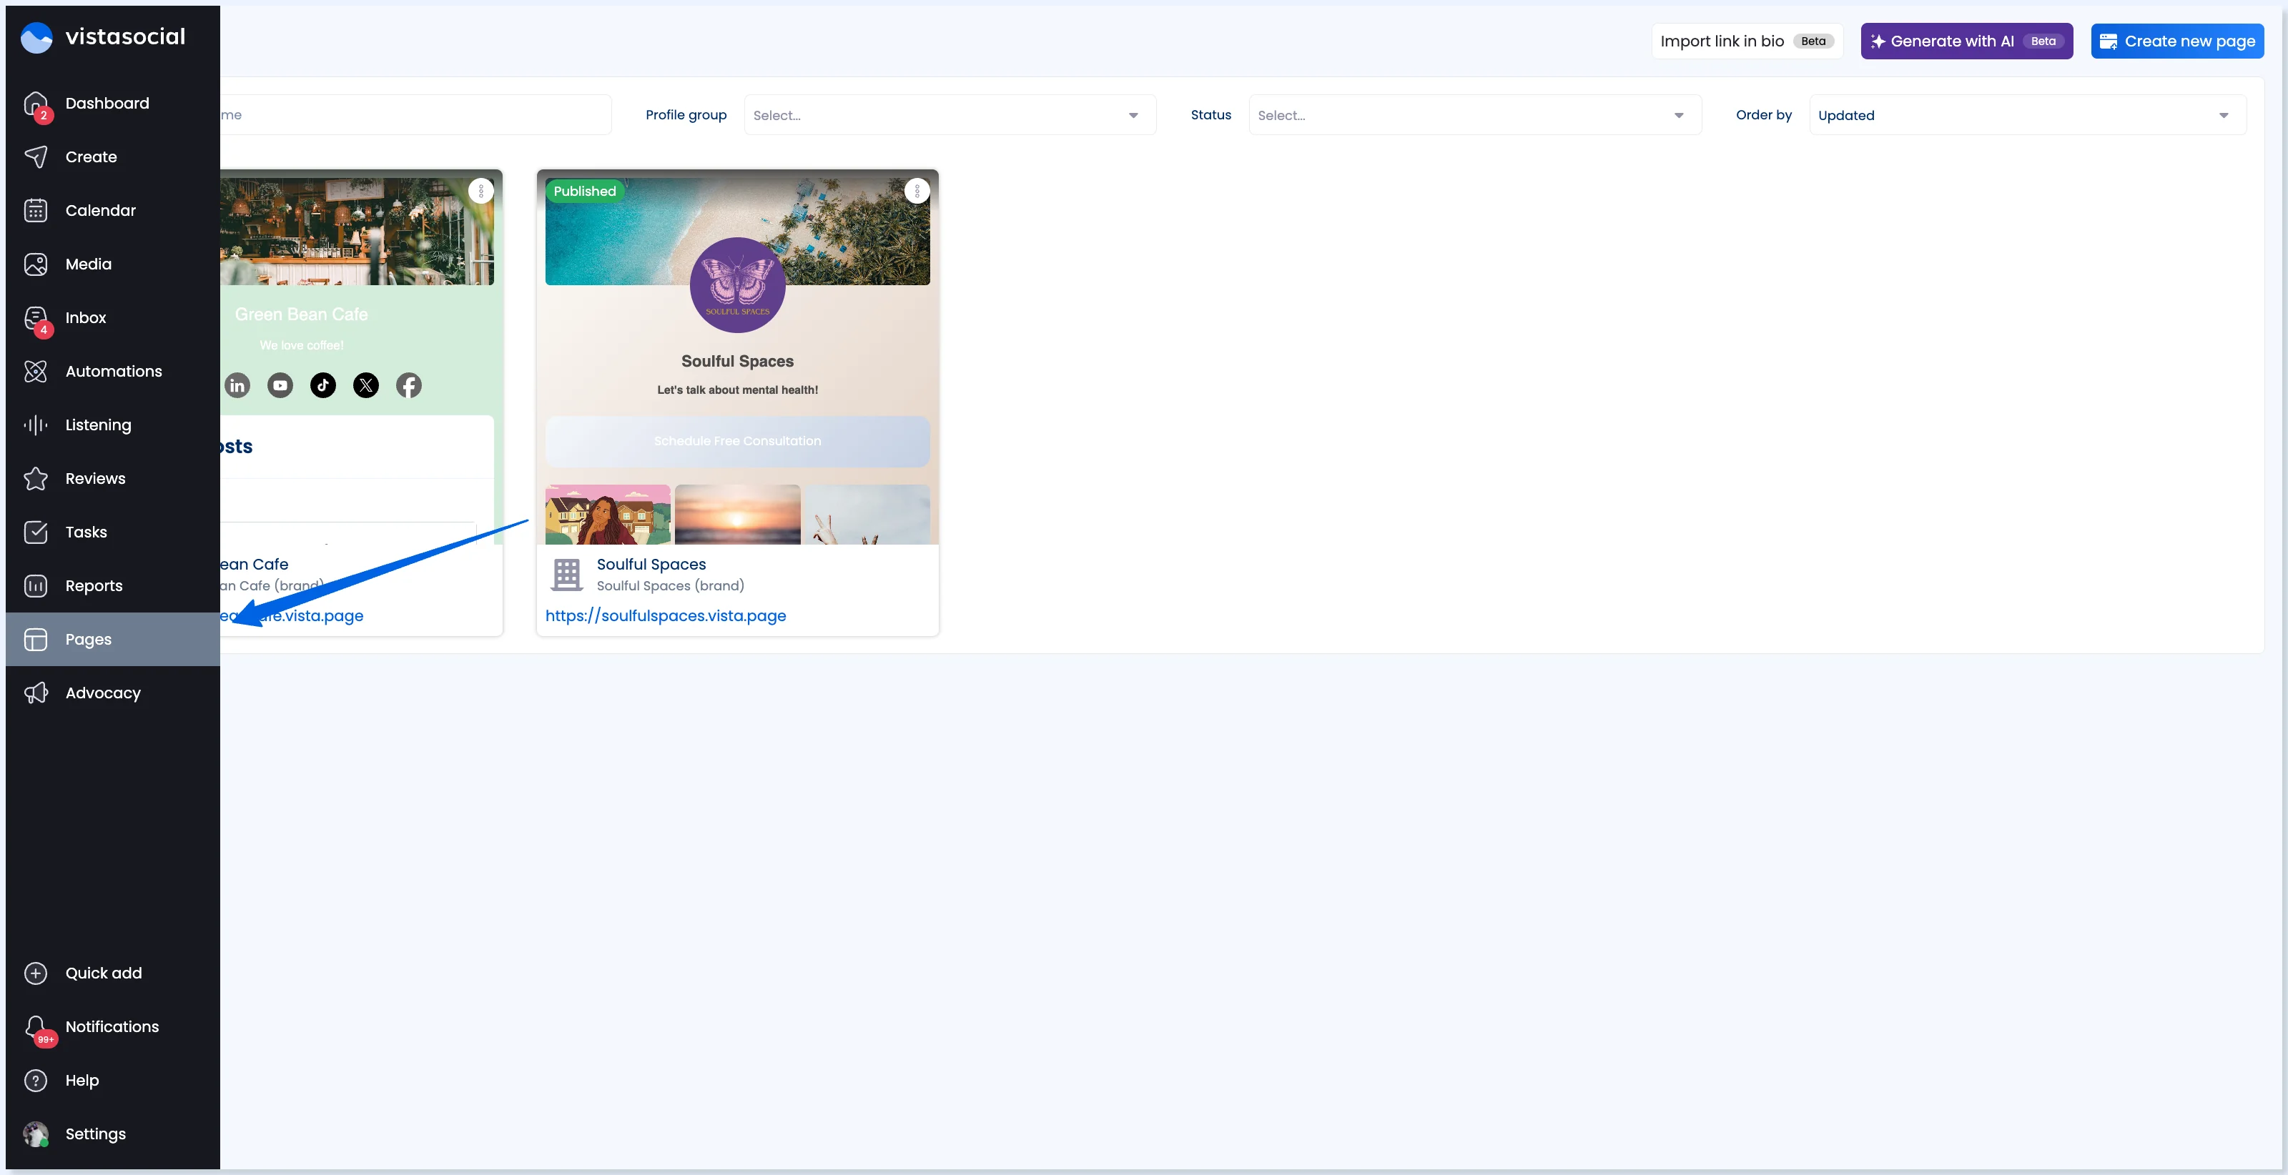The height and width of the screenshot is (1175, 2288).
Task: Click Create new page button
Action: tap(2177, 41)
